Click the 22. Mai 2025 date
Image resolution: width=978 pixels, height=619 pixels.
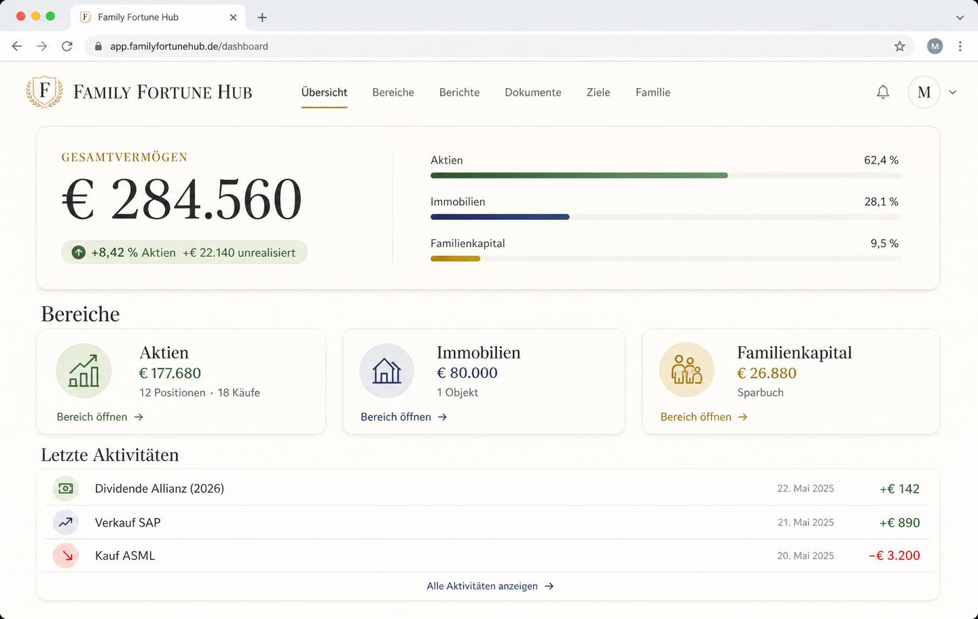(x=805, y=489)
